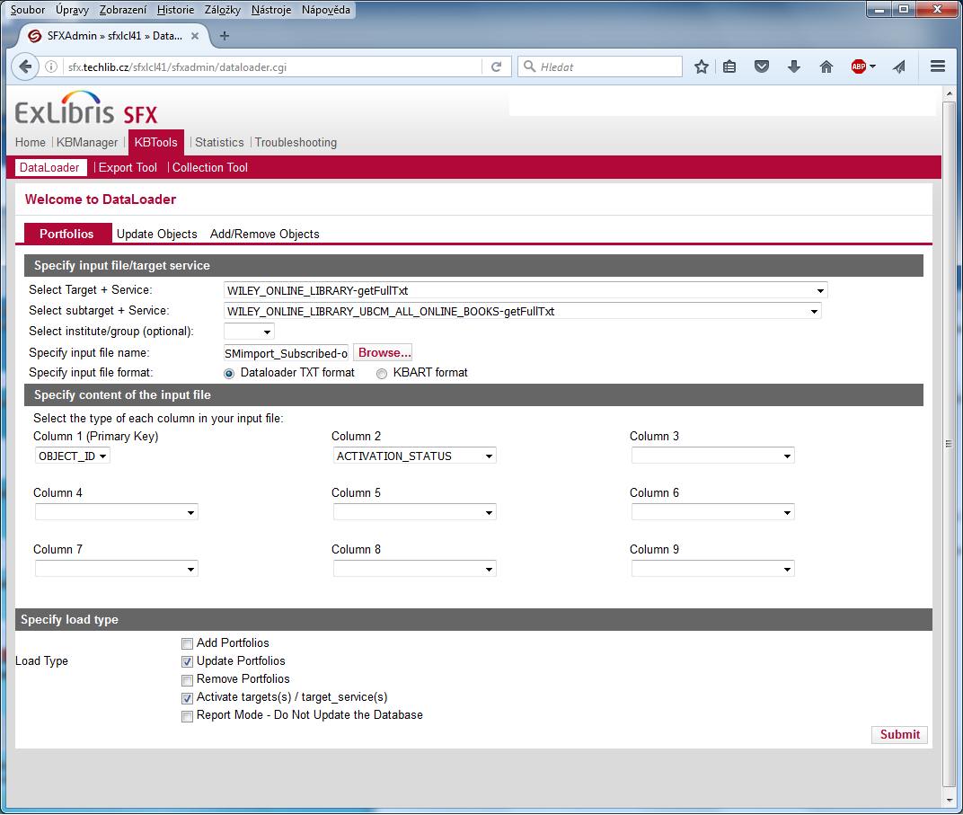Open the downloads arrow icon
Screen dimensions: 963x815
pos(794,67)
